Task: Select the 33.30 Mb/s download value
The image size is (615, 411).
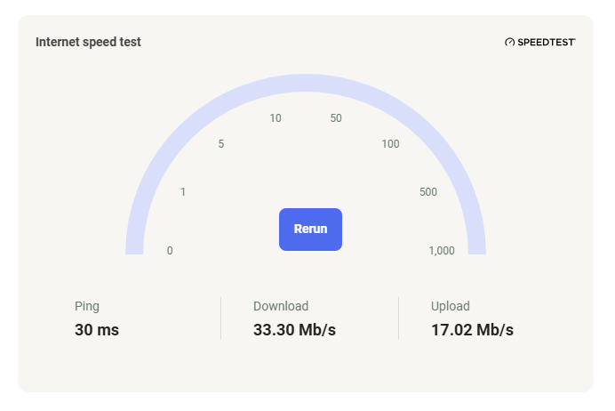Action: pos(294,330)
